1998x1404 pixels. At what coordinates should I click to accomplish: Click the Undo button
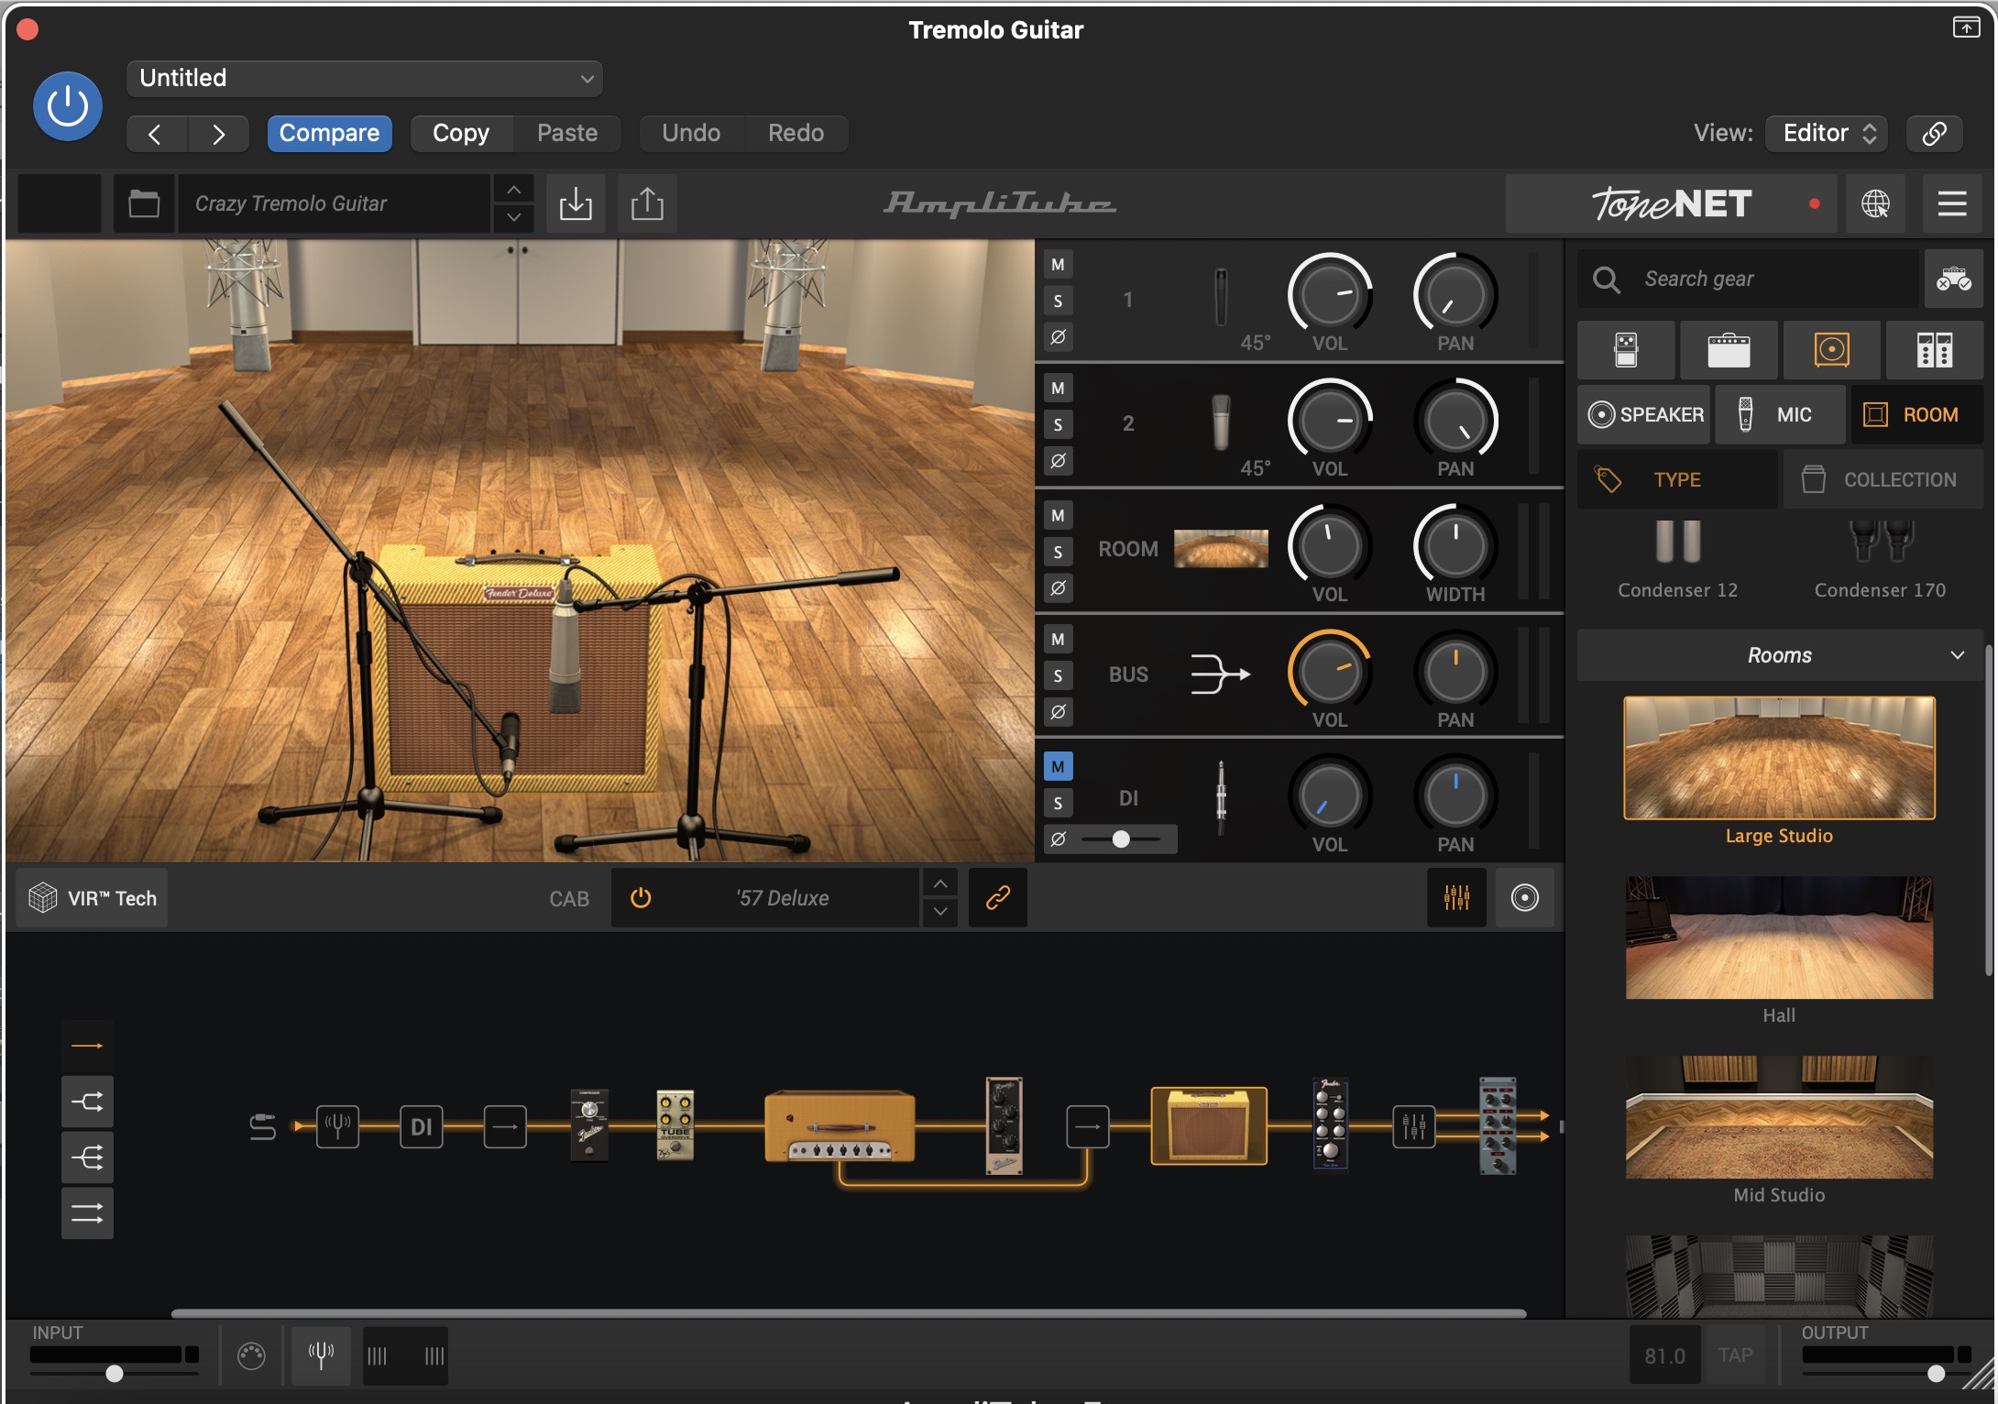pos(691,133)
